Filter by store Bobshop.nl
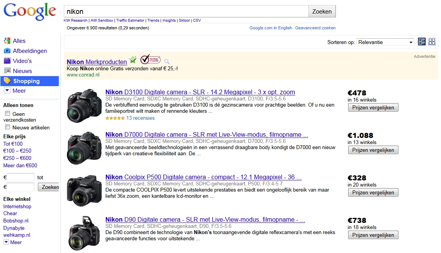 point(16,221)
